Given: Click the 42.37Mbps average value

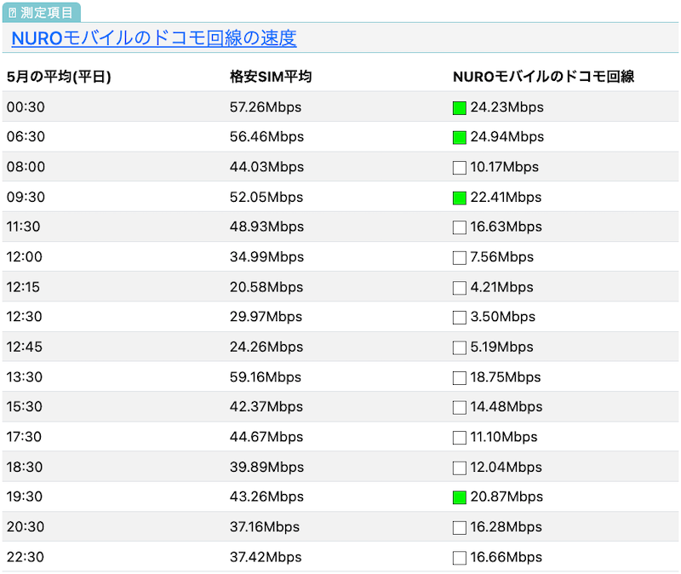Looking at the screenshot, I should tap(266, 406).
